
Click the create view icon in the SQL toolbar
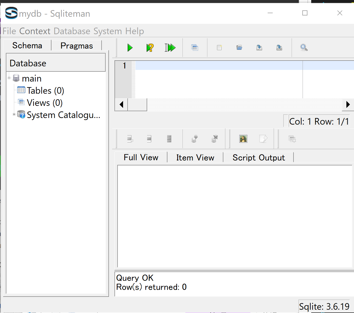[195, 48]
